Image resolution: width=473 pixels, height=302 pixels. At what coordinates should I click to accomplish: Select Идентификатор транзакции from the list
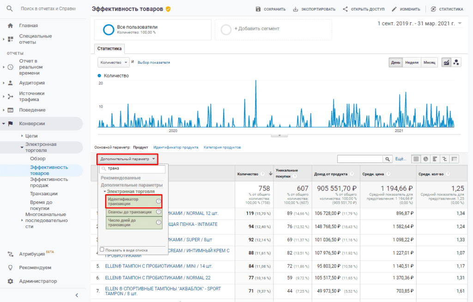click(131, 201)
